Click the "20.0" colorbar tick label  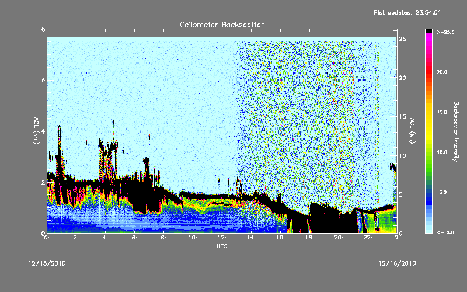[442, 72]
